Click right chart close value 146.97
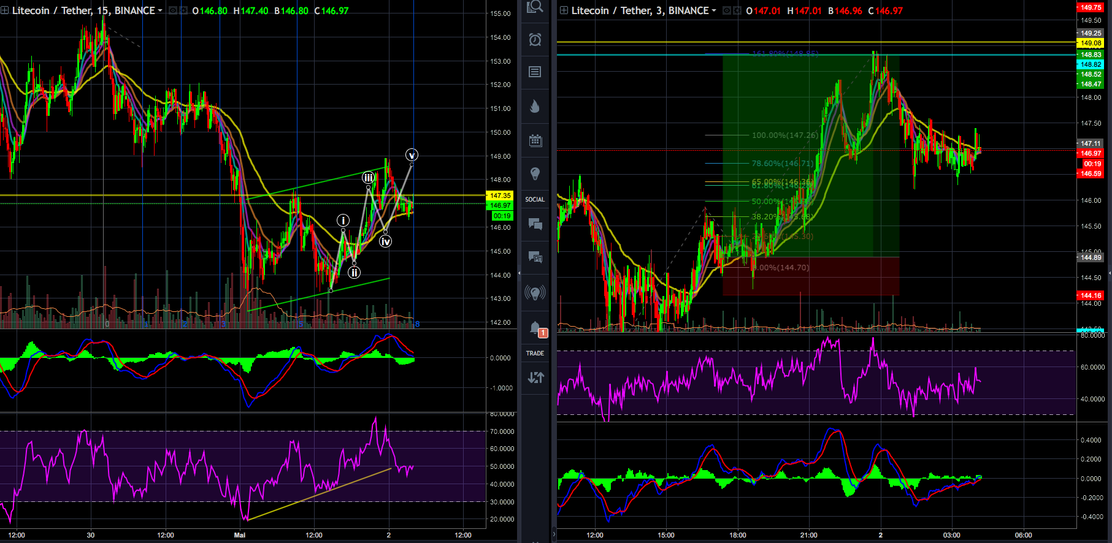 (x=889, y=10)
